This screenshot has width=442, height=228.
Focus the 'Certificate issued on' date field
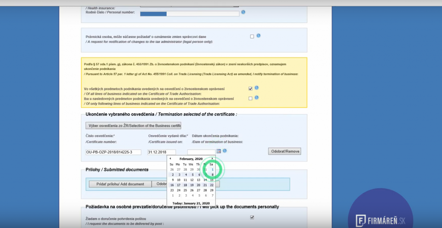pyautogui.click(x=161, y=152)
